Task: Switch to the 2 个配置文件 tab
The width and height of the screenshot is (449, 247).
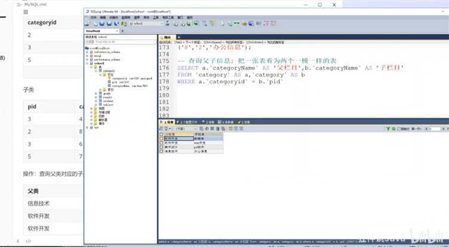Action: pos(187,122)
